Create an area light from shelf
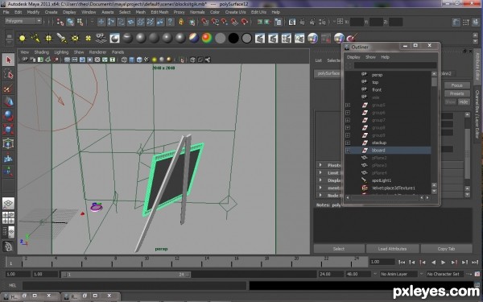This screenshot has width=483, height=302. pyautogui.click(x=75, y=38)
